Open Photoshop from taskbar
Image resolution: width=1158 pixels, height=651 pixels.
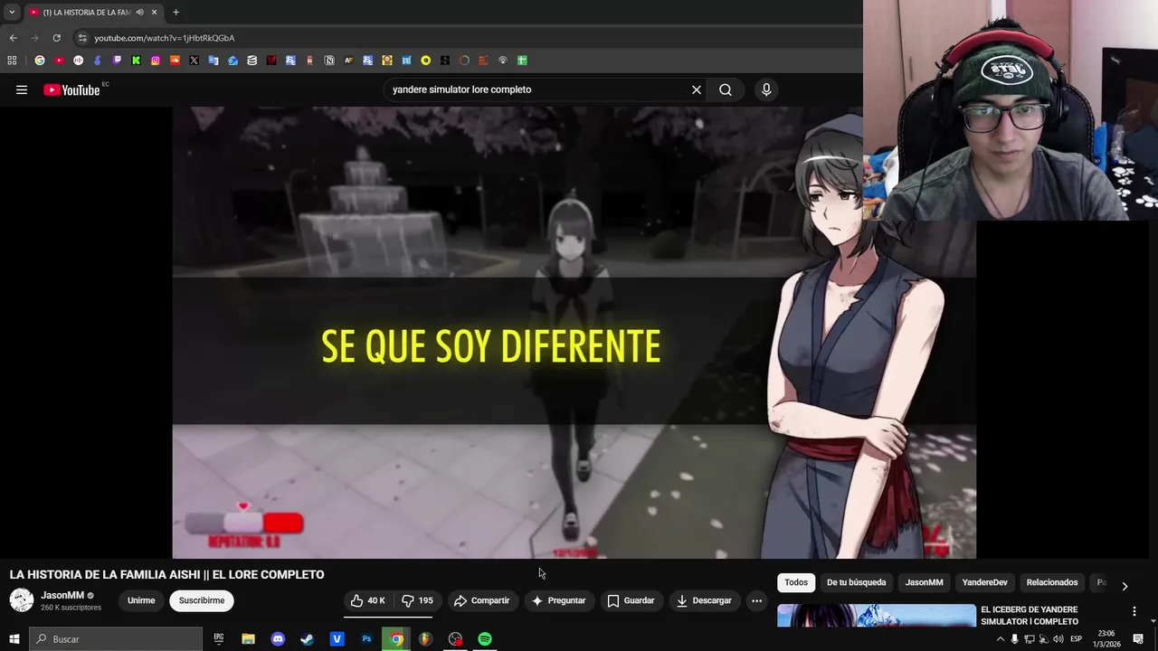click(x=366, y=639)
